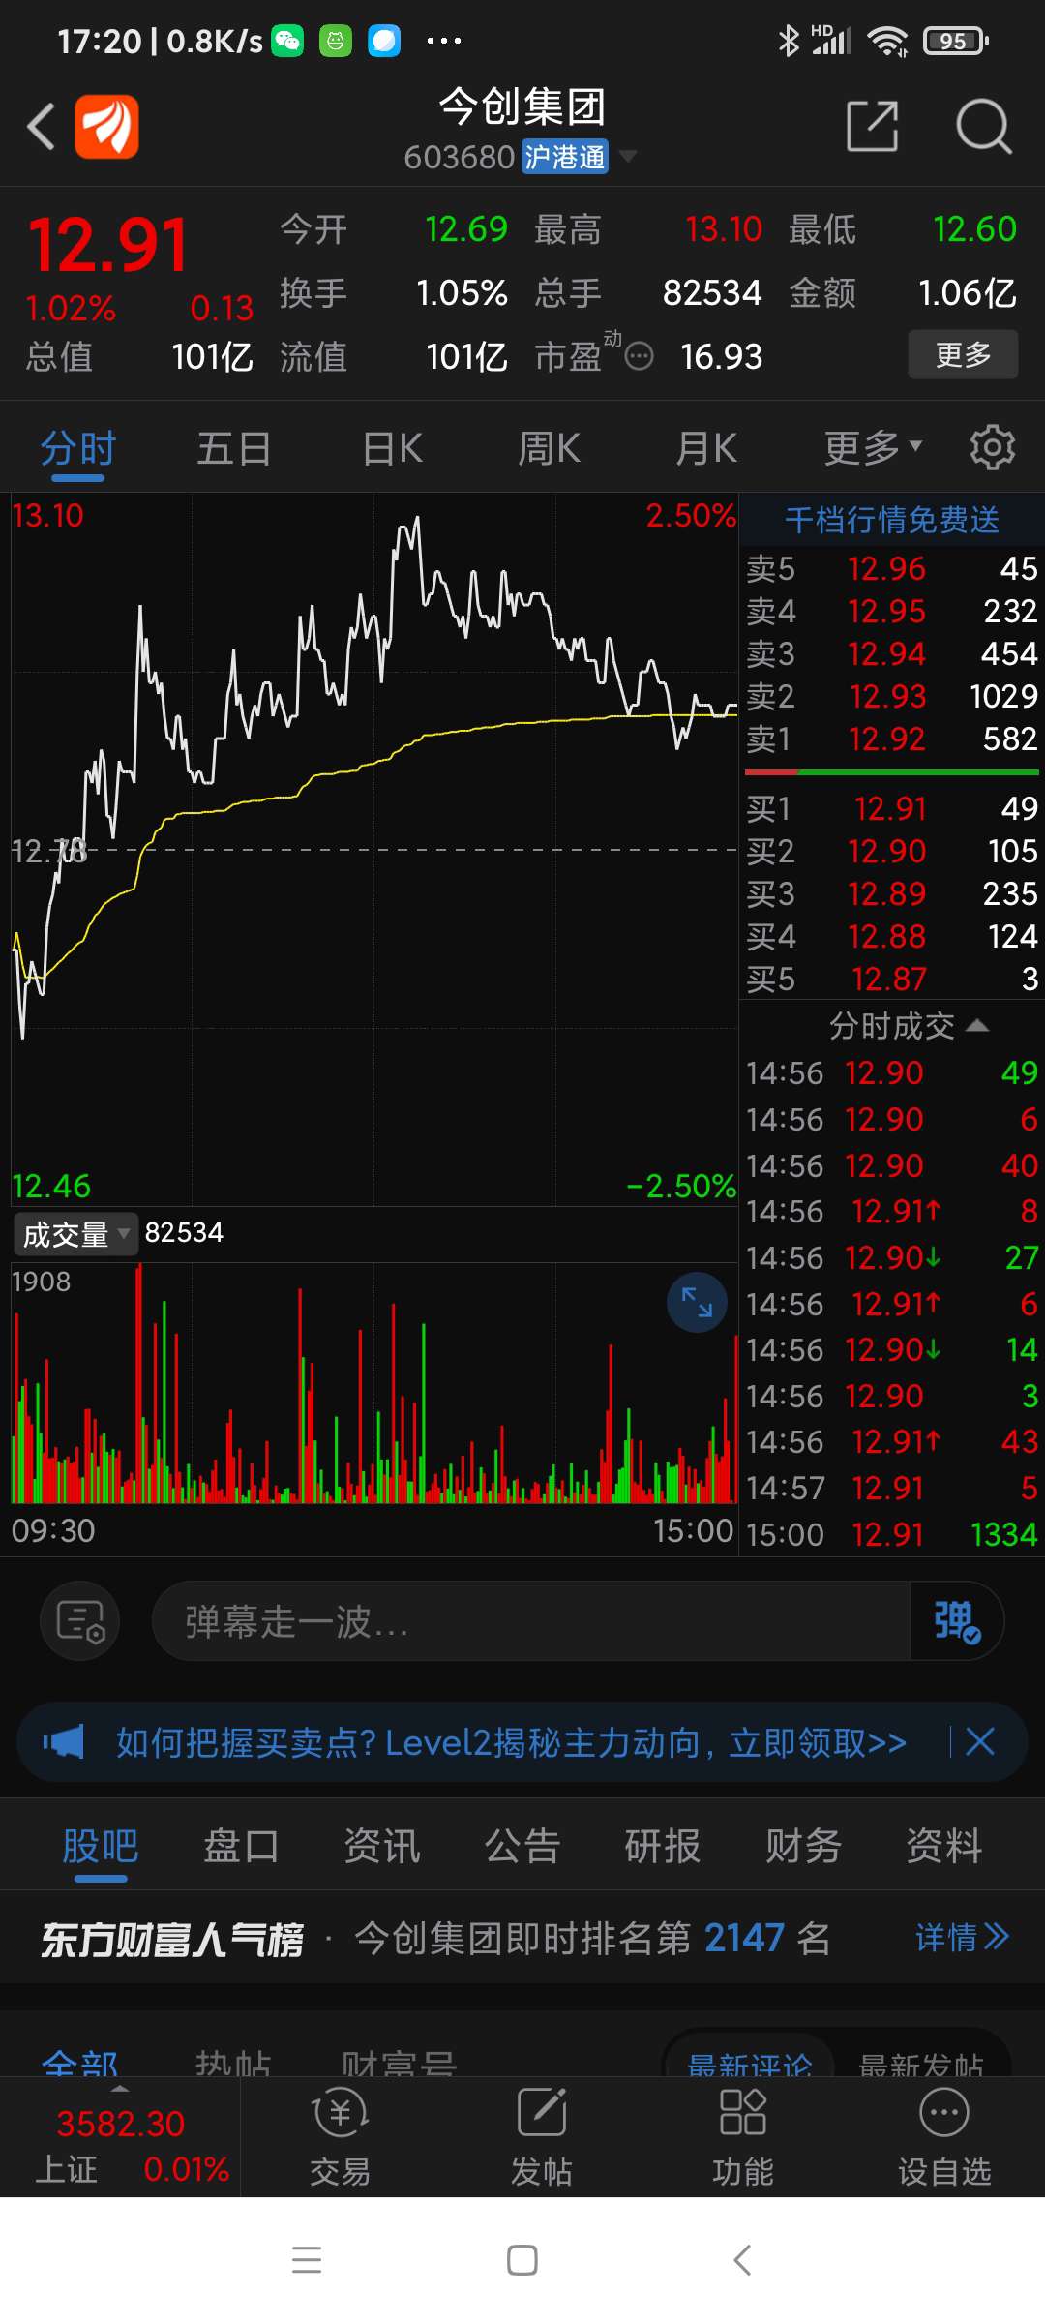
Task: Select the 买1 12.91 order row
Action: coord(892,808)
